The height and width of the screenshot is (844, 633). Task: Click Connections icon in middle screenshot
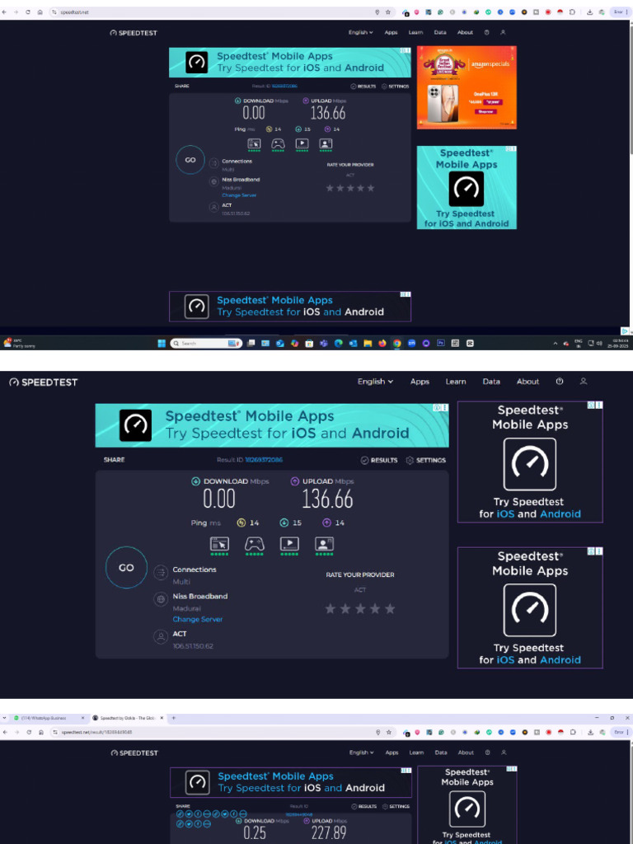pos(161,572)
